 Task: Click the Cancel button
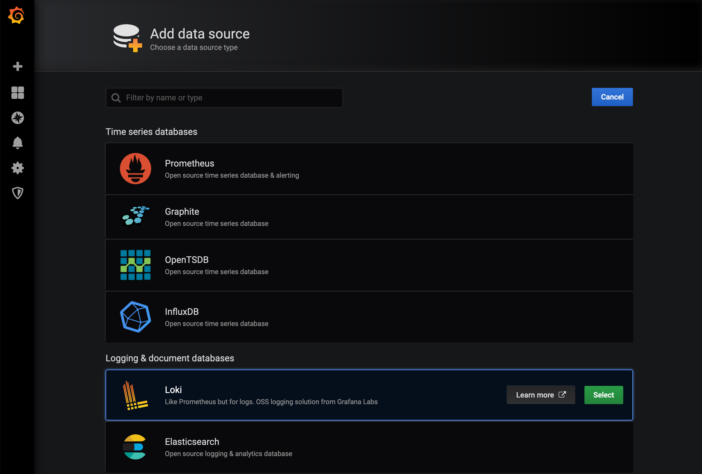tap(612, 97)
